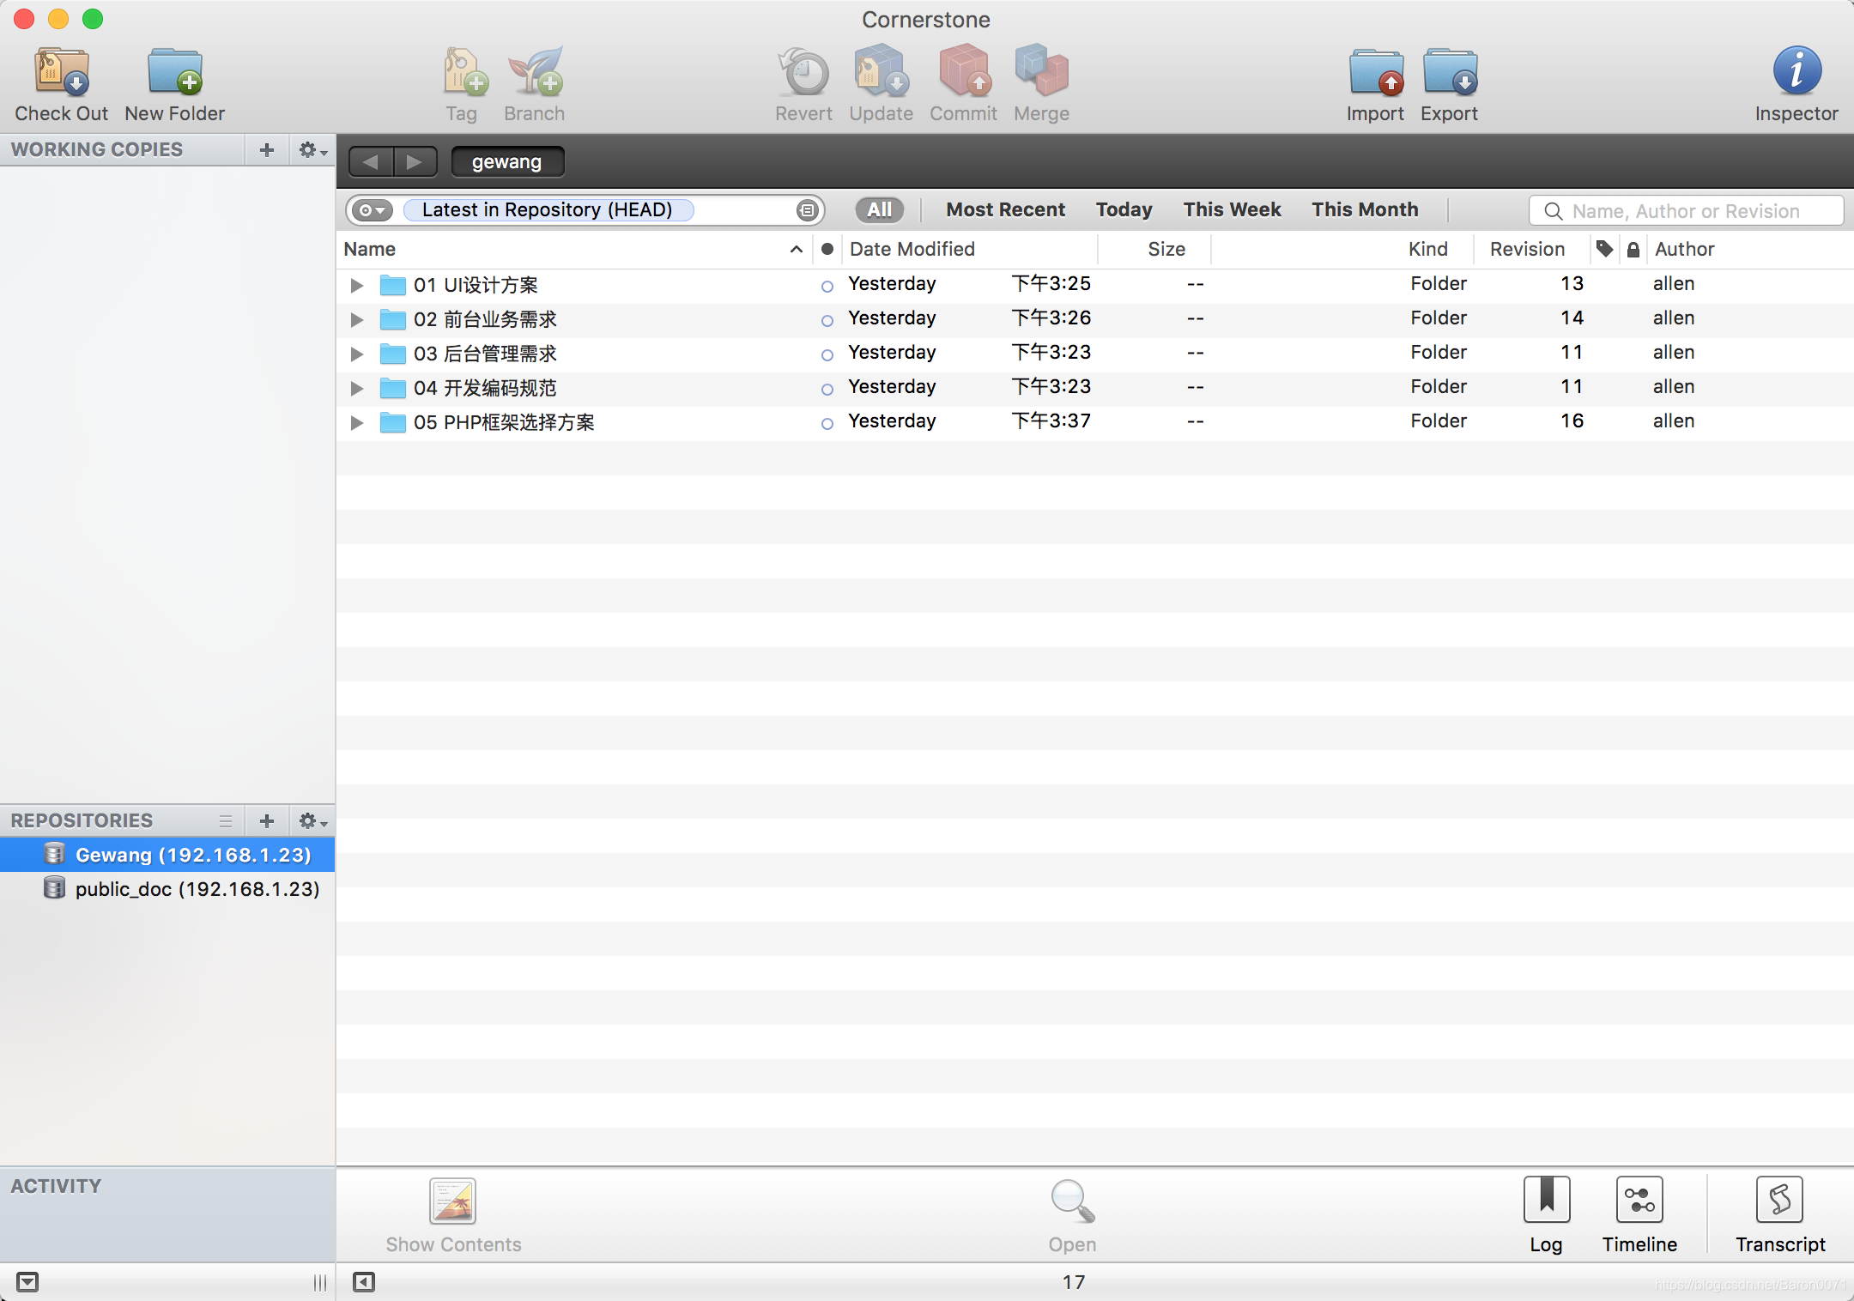This screenshot has width=1854, height=1301.
Task: Open the revision selector eye dropdown
Action: click(x=373, y=210)
